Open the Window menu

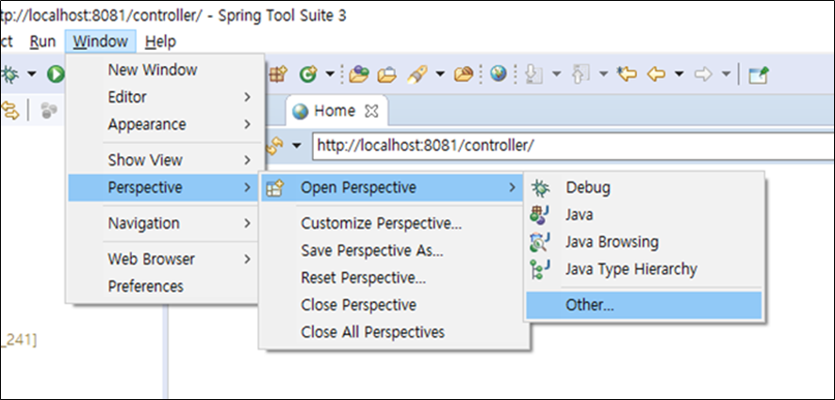101,41
